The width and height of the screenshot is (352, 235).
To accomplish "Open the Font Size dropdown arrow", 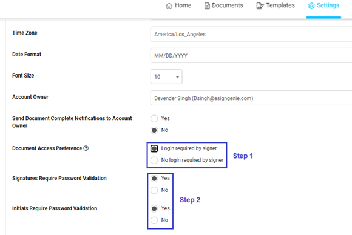I will pyautogui.click(x=177, y=77).
